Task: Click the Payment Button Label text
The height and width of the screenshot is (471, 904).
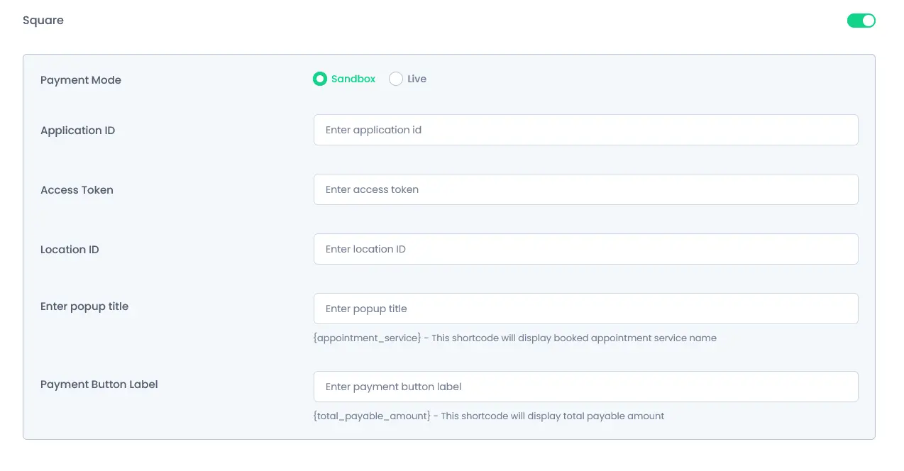Action: click(x=99, y=384)
